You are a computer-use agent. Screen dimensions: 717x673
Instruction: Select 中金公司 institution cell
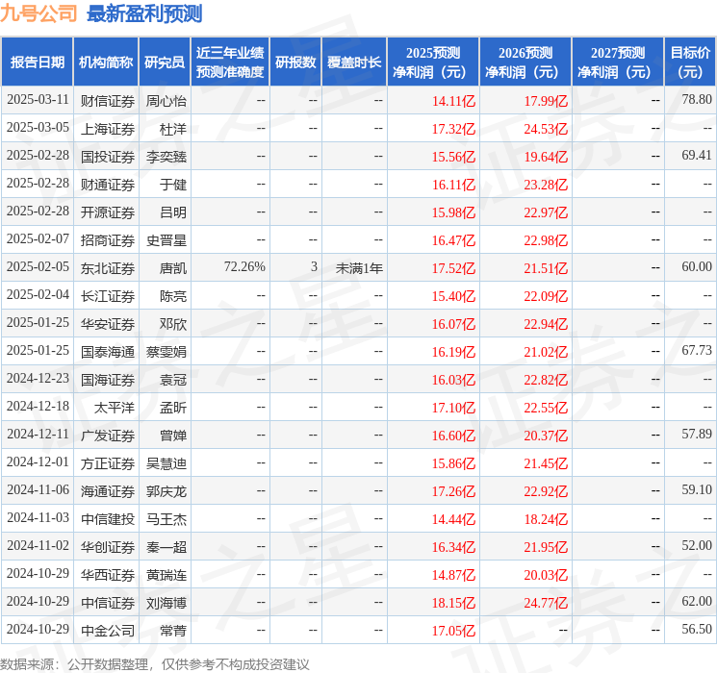pos(108,631)
